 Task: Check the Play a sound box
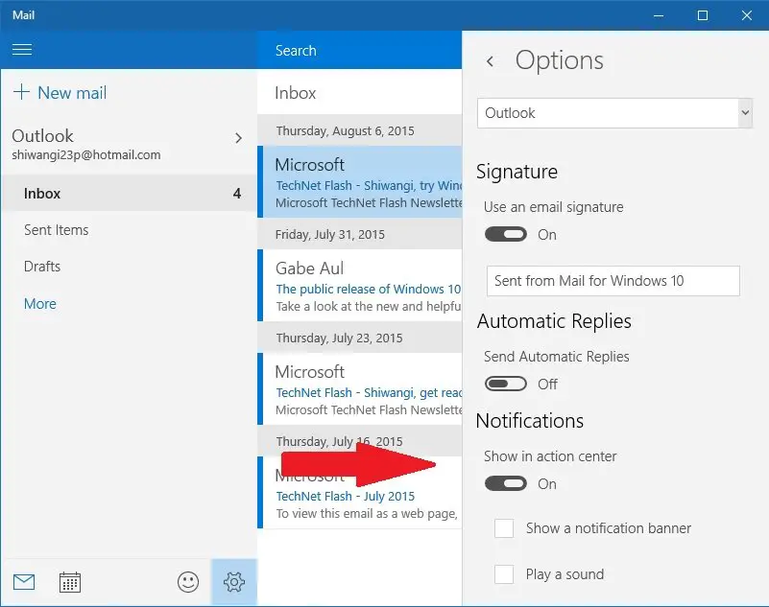click(504, 573)
